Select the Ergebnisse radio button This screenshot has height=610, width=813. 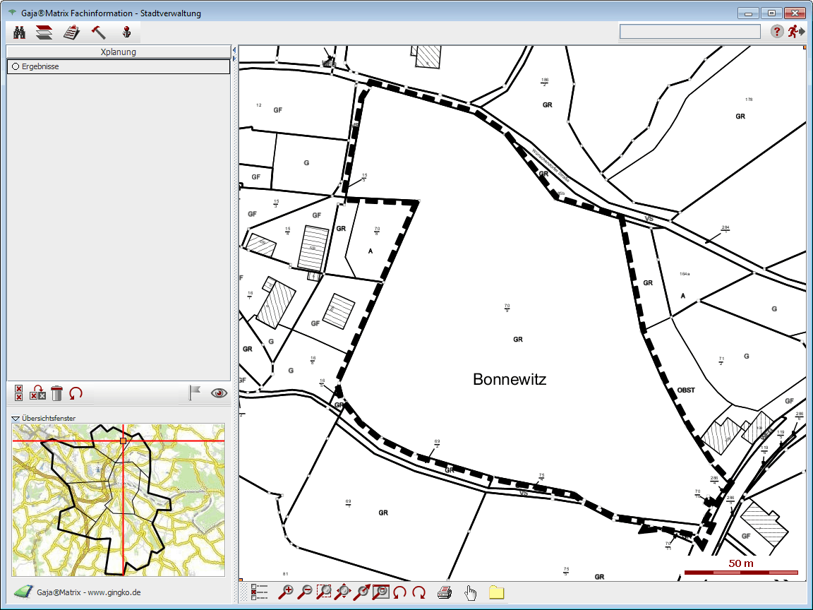click(15, 66)
